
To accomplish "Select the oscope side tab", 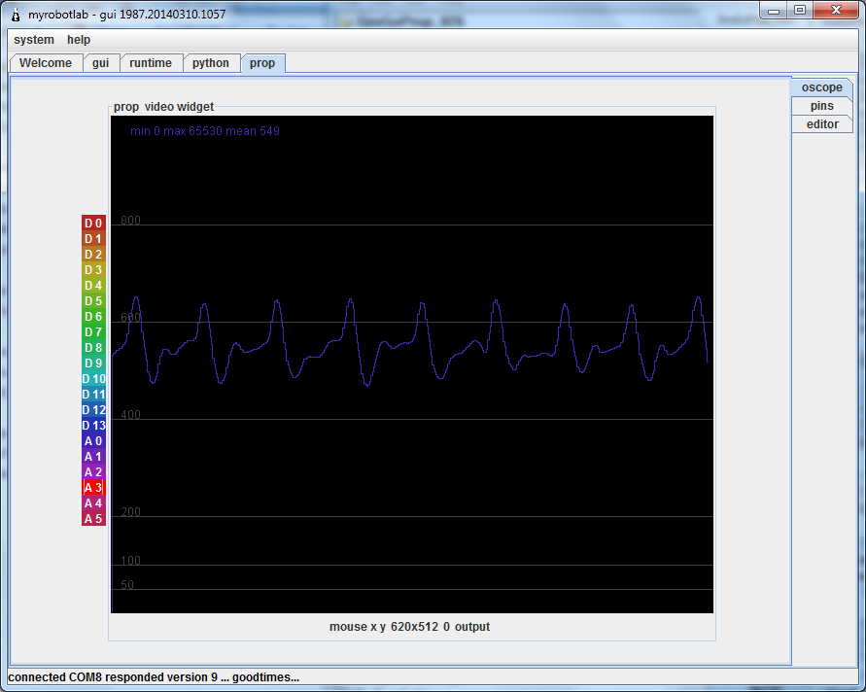I will coord(822,87).
